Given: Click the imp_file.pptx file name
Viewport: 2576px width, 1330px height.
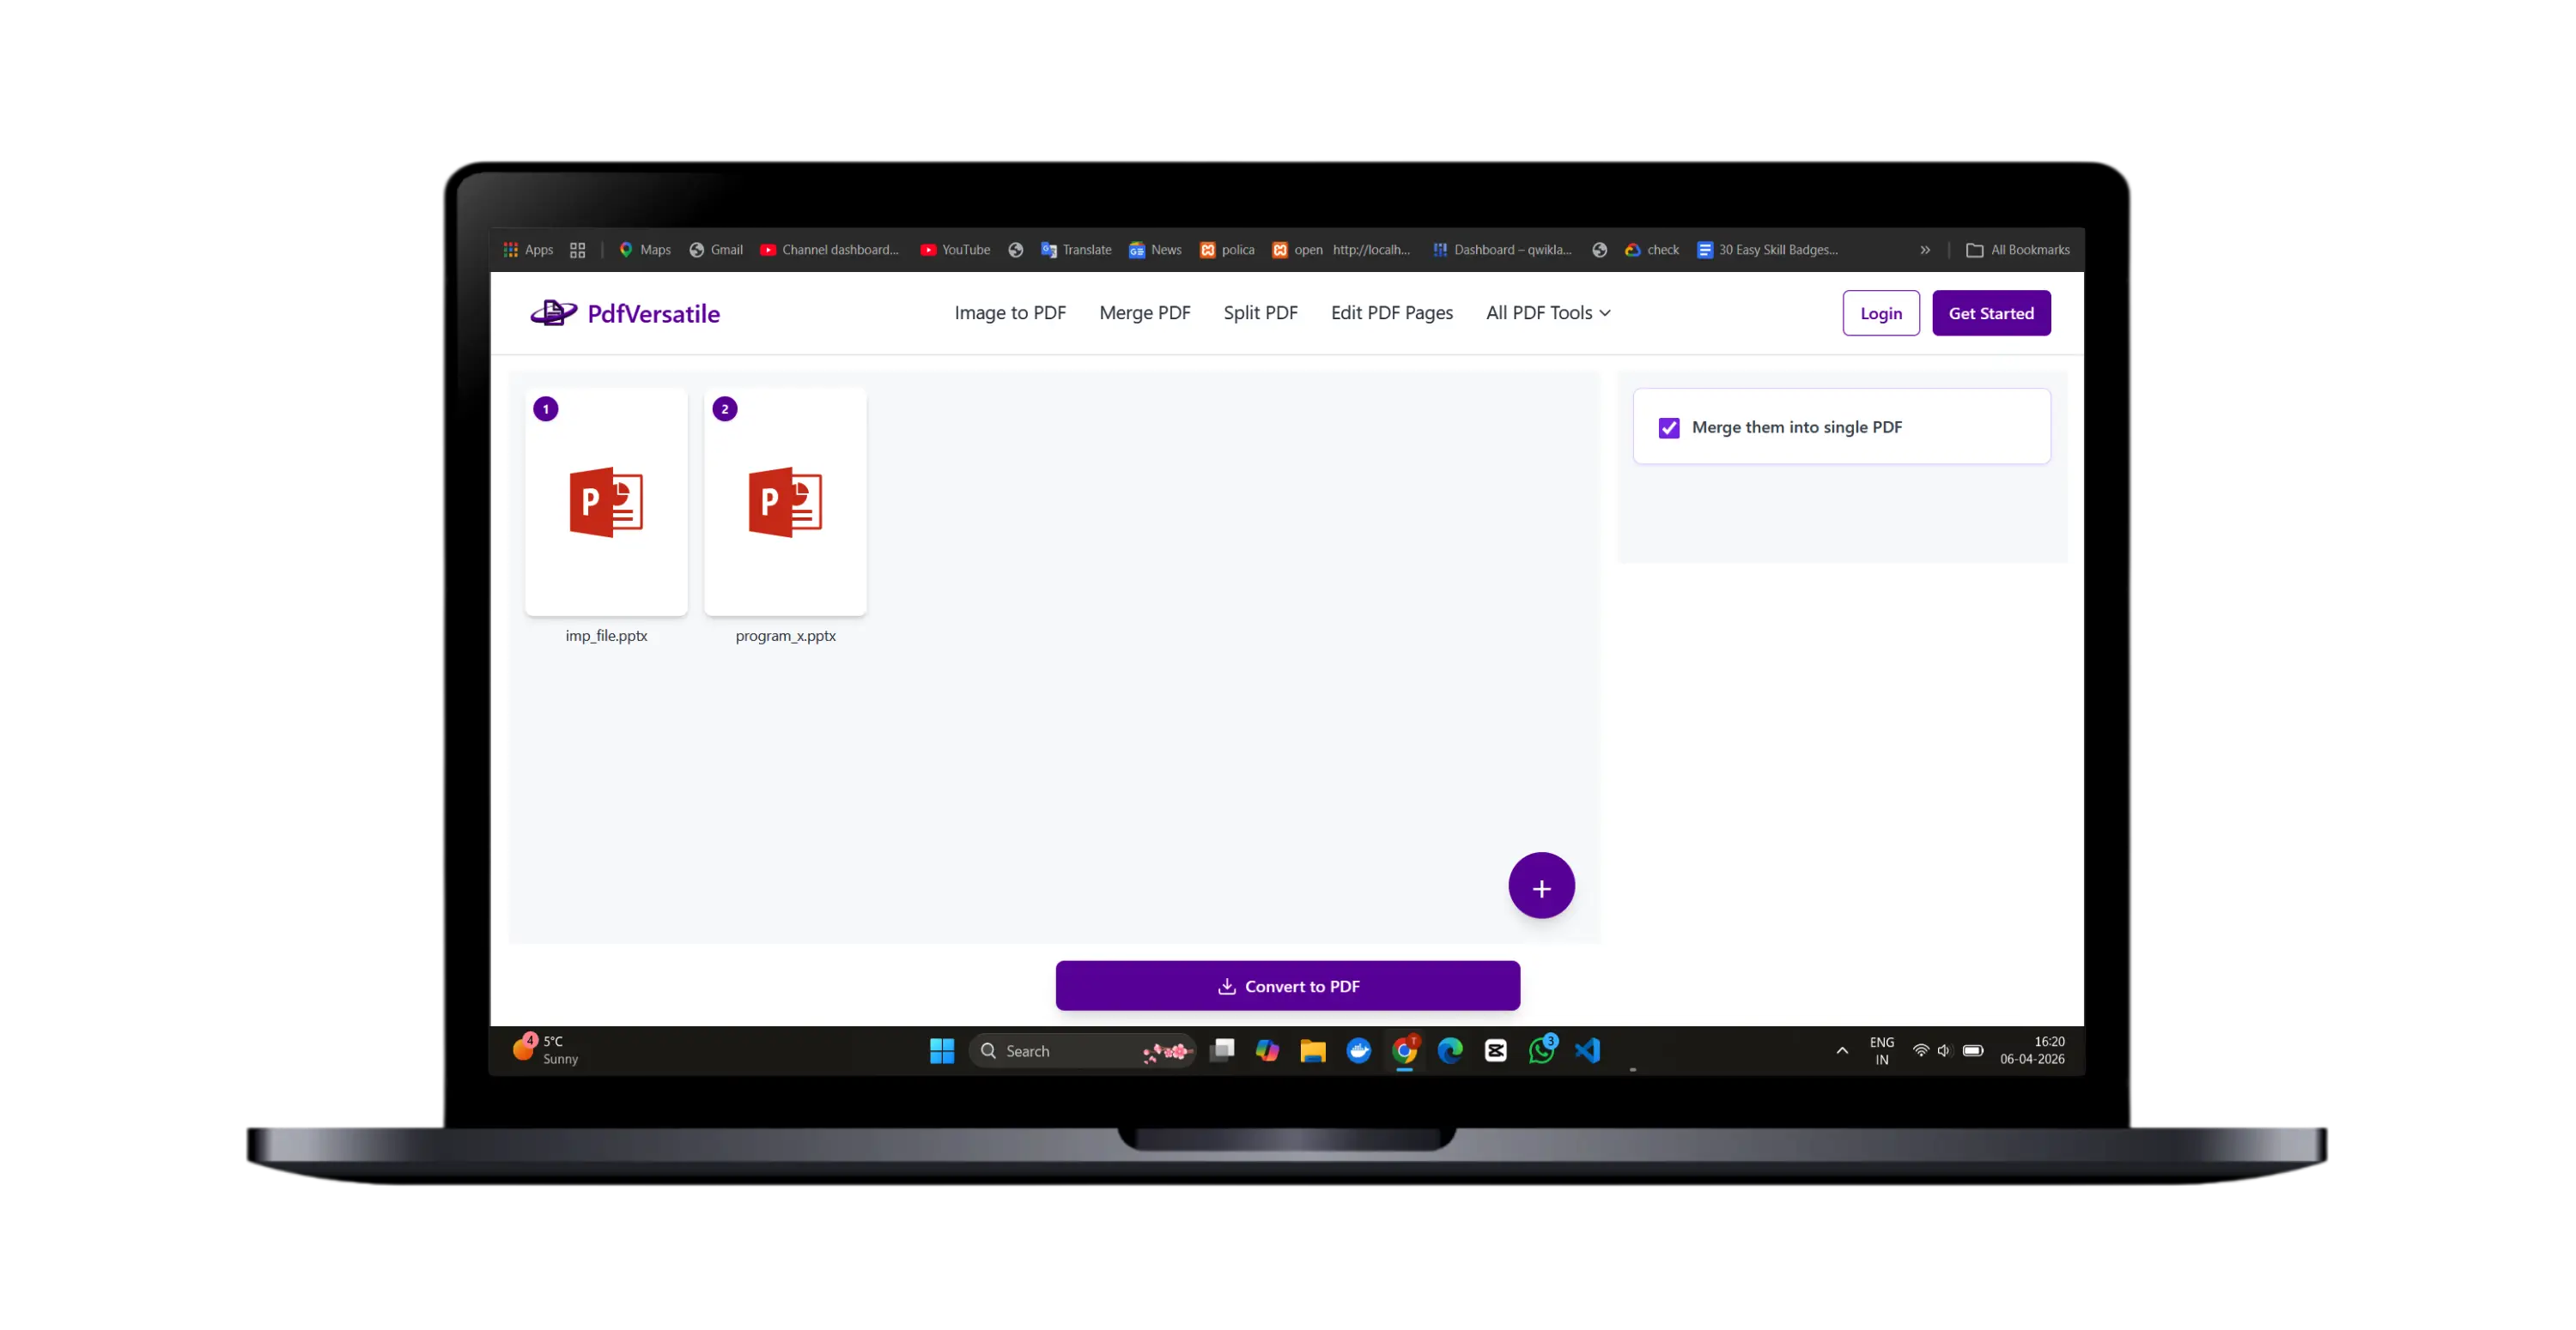Looking at the screenshot, I should pos(606,636).
